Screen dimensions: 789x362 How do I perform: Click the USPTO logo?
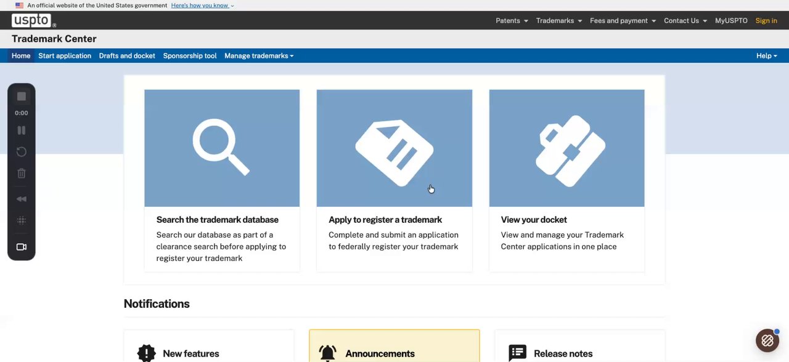pos(34,20)
